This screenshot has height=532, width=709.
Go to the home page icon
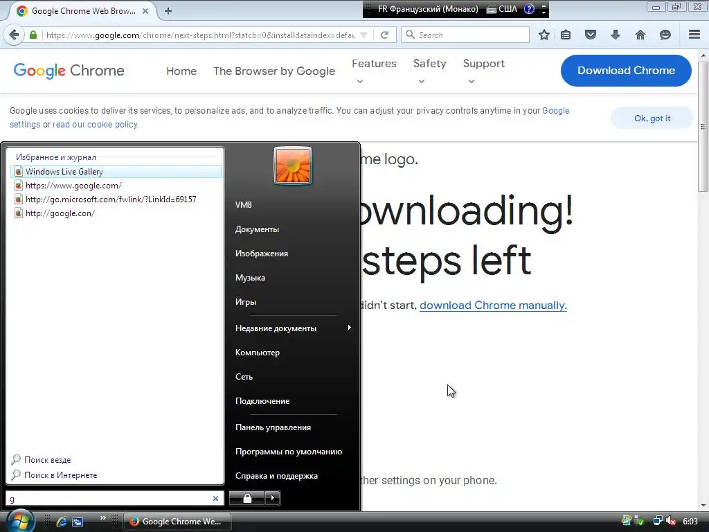pos(640,35)
